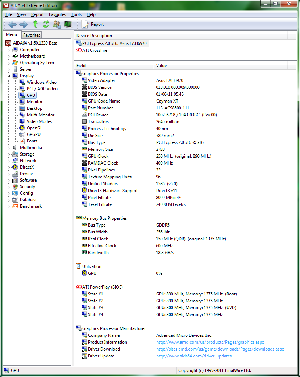Click the Field column header
The height and width of the screenshot is (377, 300).
tap(114, 65)
